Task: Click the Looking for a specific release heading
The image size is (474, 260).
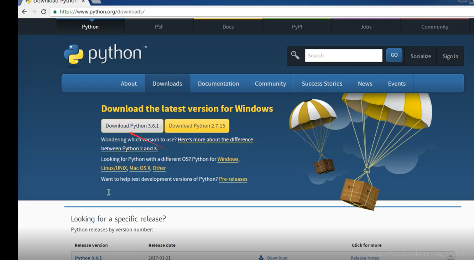Action: (x=118, y=219)
